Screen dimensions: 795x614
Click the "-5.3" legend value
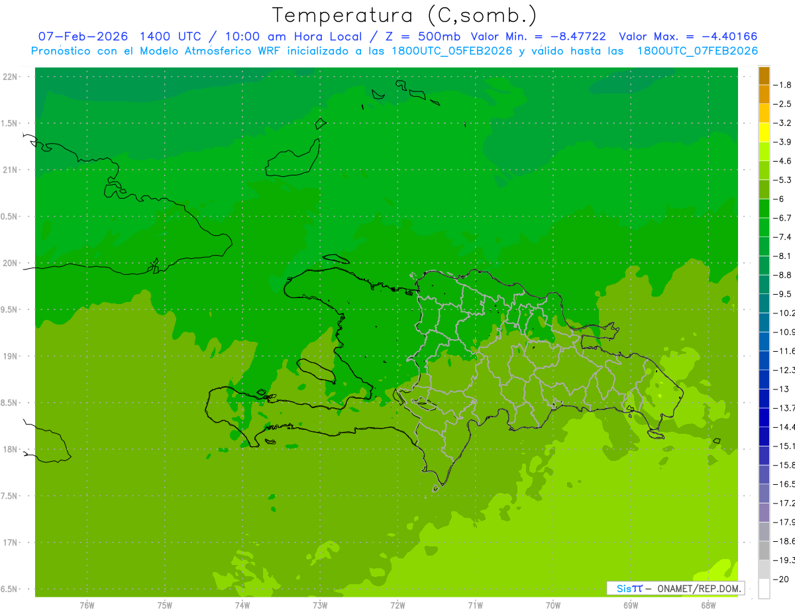click(x=783, y=179)
